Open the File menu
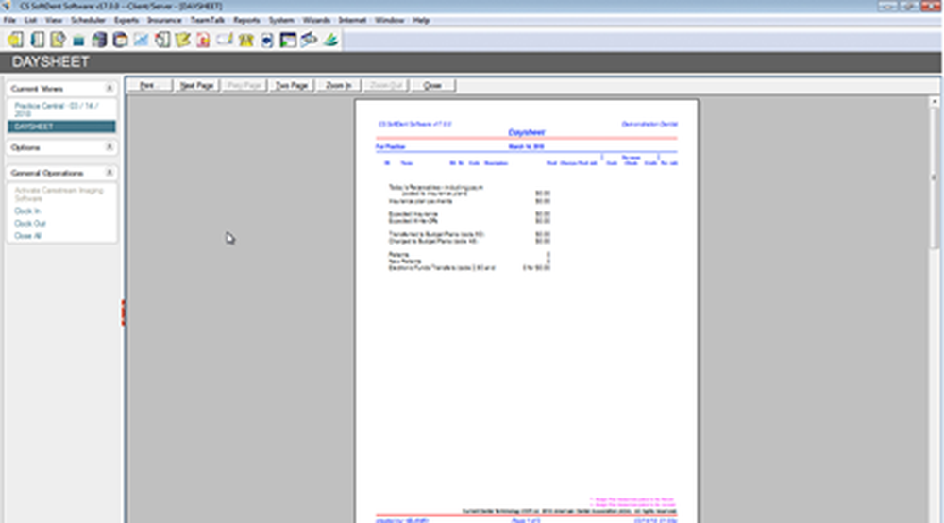This screenshot has height=523, width=944. (x=9, y=20)
